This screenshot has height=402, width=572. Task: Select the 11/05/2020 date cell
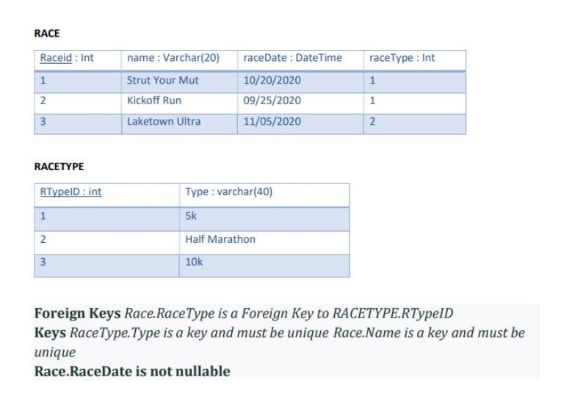pos(300,124)
